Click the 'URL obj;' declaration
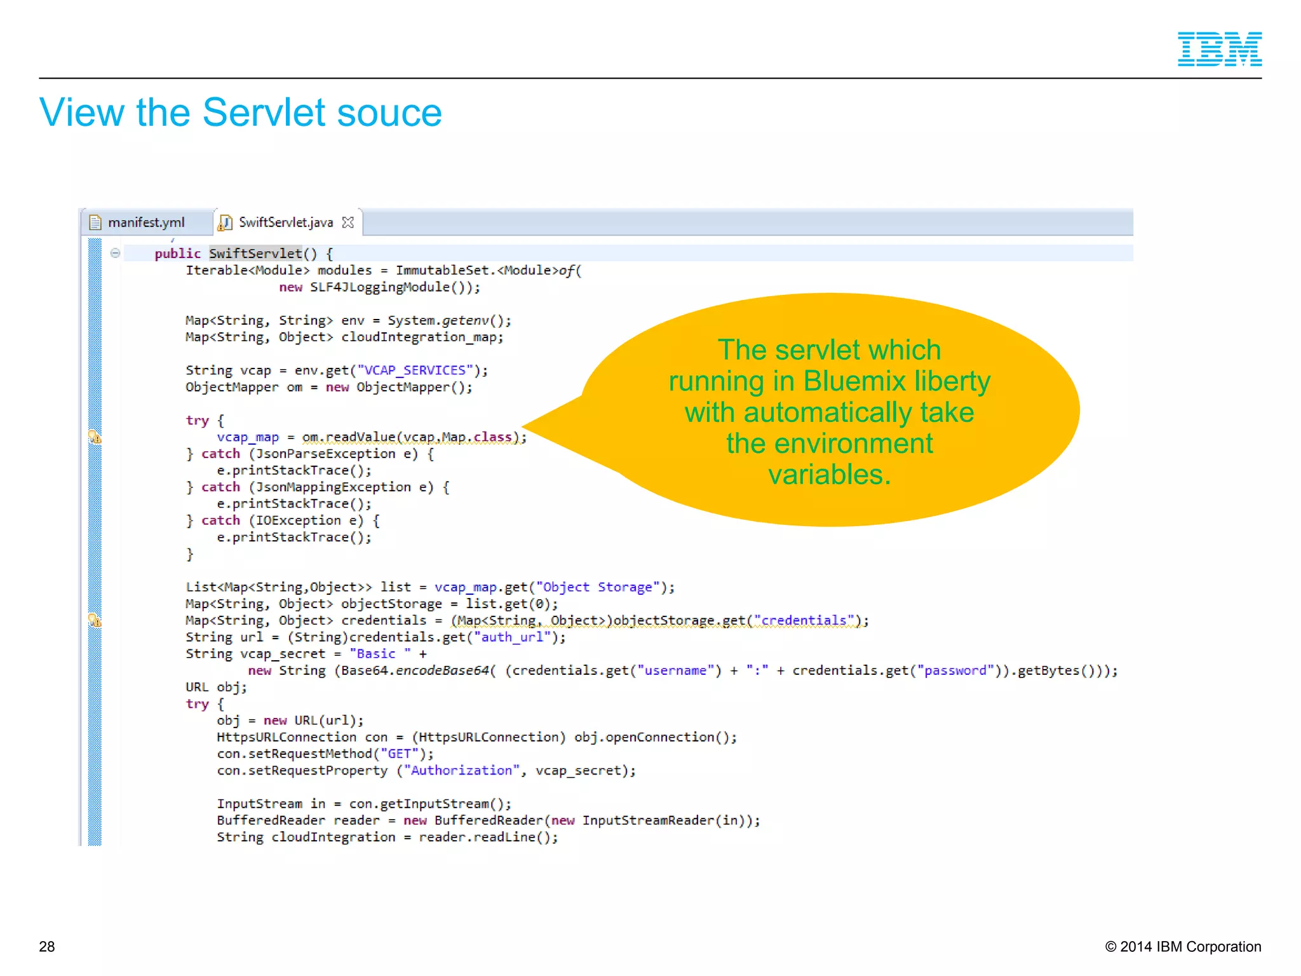 point(216,687)
